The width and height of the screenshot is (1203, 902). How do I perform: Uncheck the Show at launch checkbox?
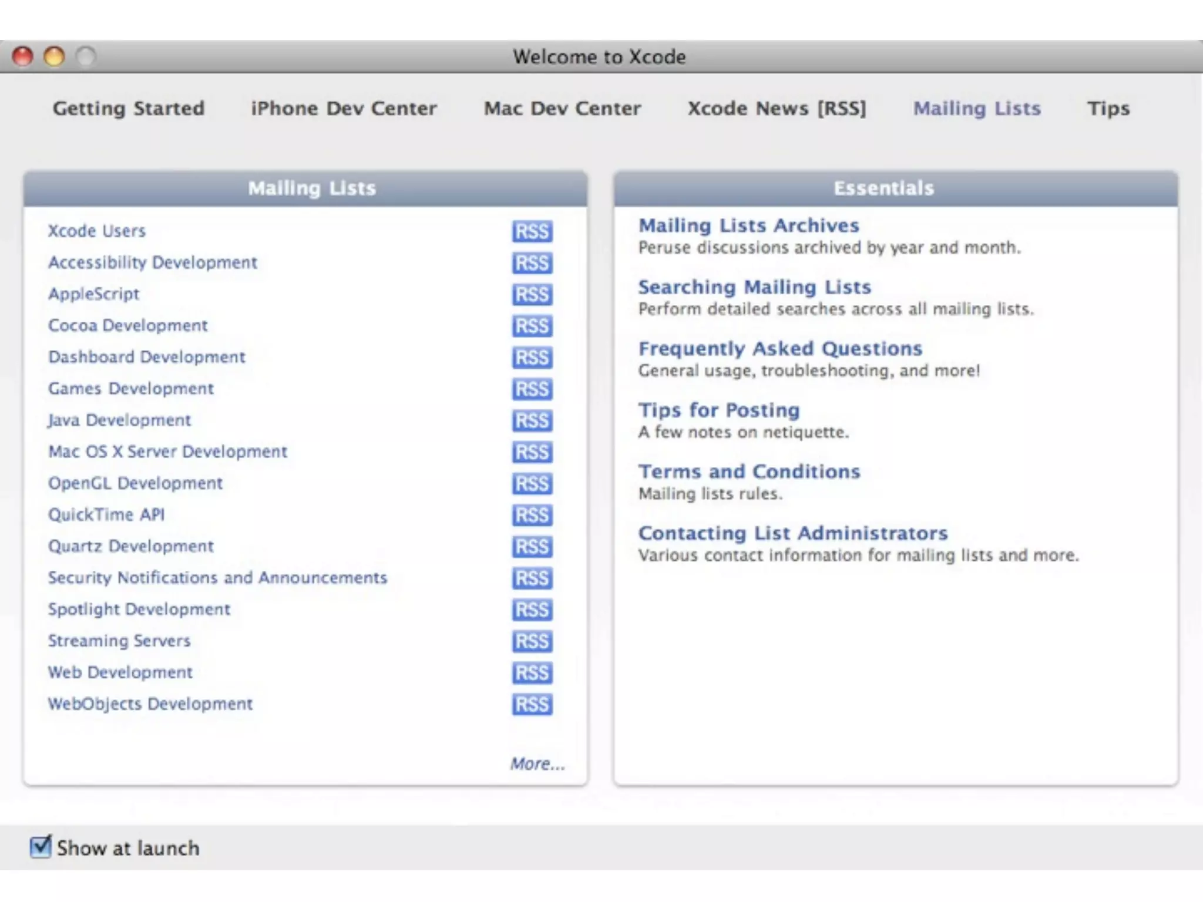point(41,847)
